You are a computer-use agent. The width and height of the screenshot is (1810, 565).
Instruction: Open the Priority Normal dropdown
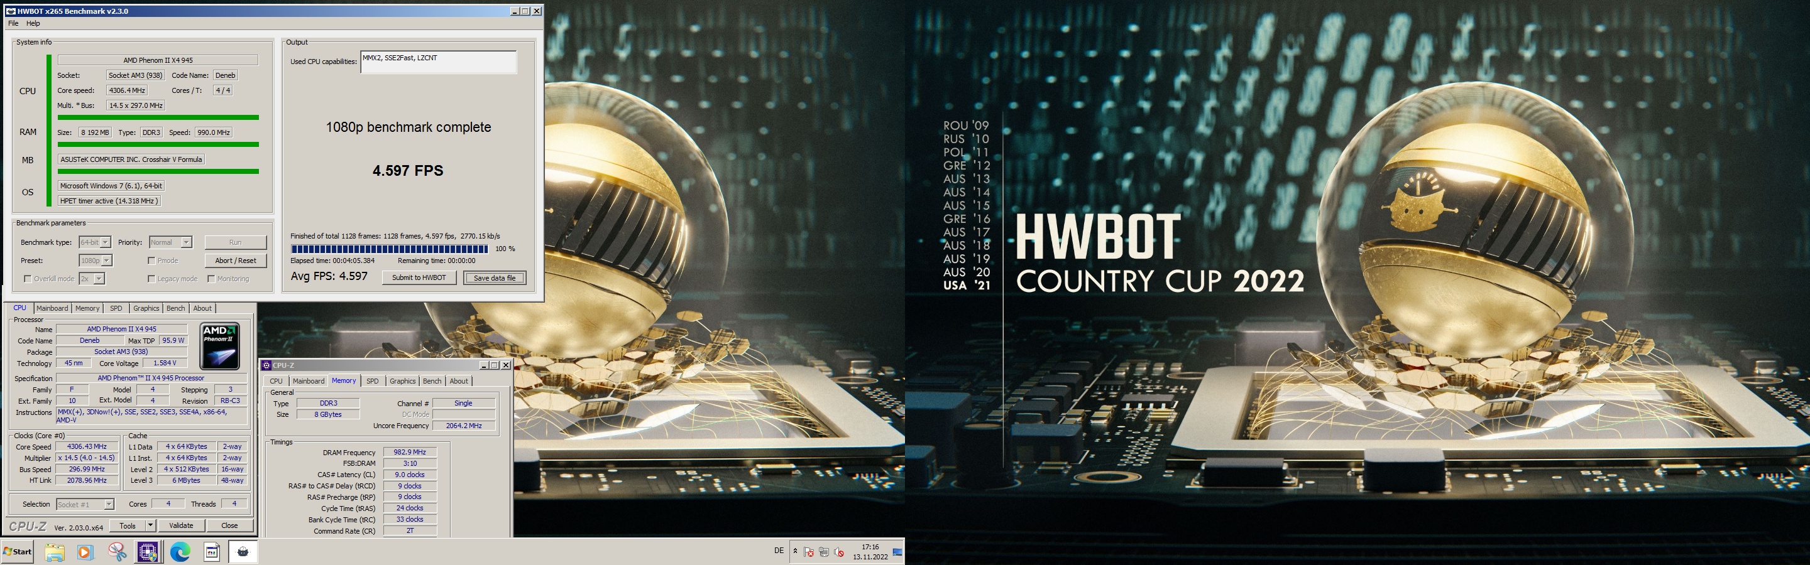171,242
